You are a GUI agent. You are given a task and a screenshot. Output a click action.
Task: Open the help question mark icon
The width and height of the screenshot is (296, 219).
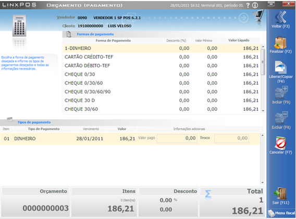point(248,5)
